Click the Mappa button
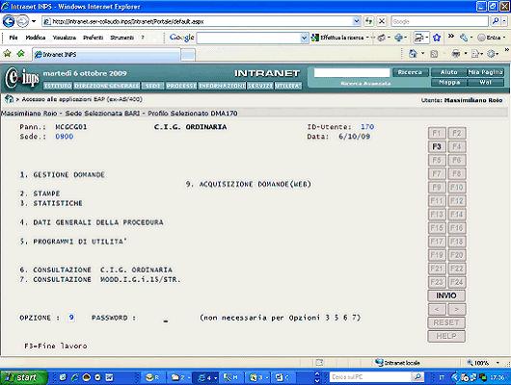 click(x=448, y=83)
